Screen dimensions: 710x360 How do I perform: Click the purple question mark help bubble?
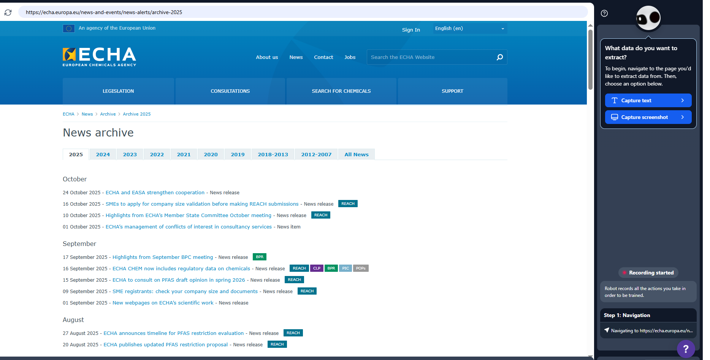point(685,348)
